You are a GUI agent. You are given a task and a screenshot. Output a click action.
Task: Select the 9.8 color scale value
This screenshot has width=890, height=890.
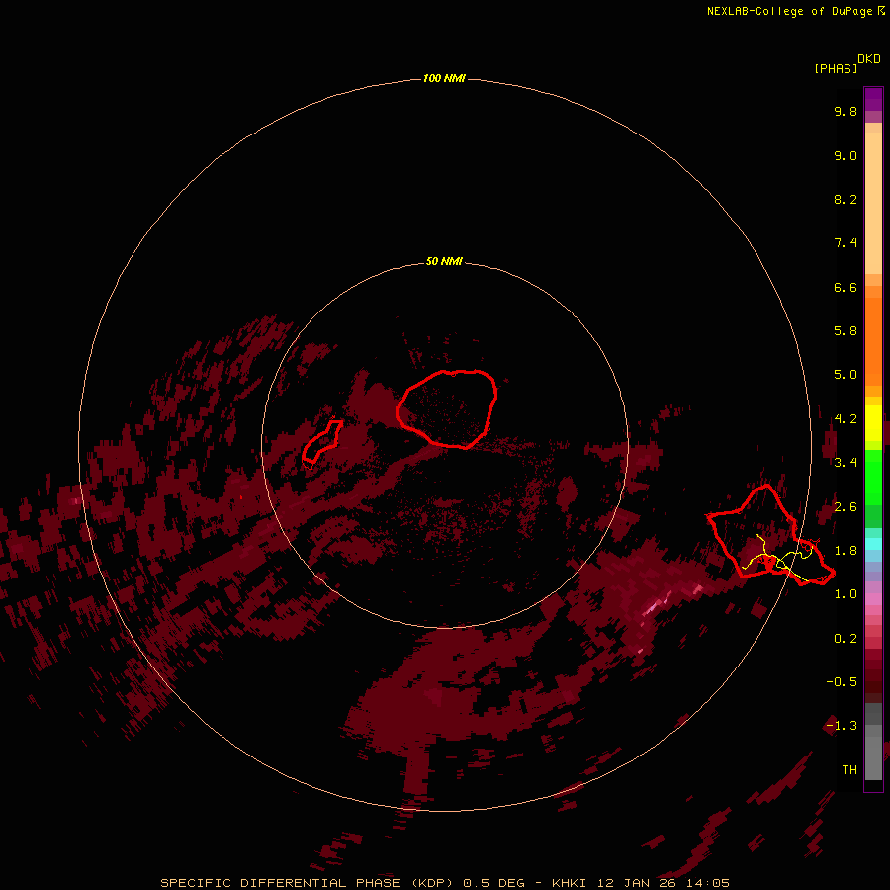[845, 111]
